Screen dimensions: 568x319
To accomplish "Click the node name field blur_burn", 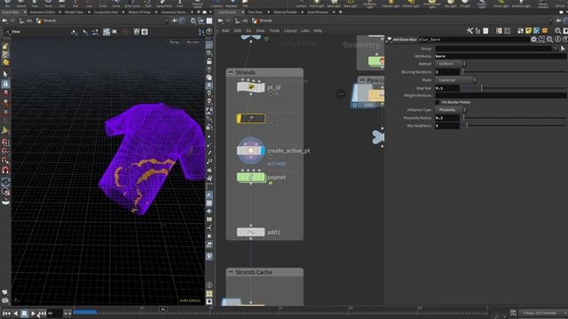I will click(473, 39).
